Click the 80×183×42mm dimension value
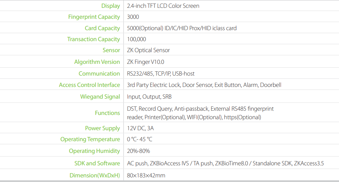Screen dimensions: 339x182 tap(146, 175)
